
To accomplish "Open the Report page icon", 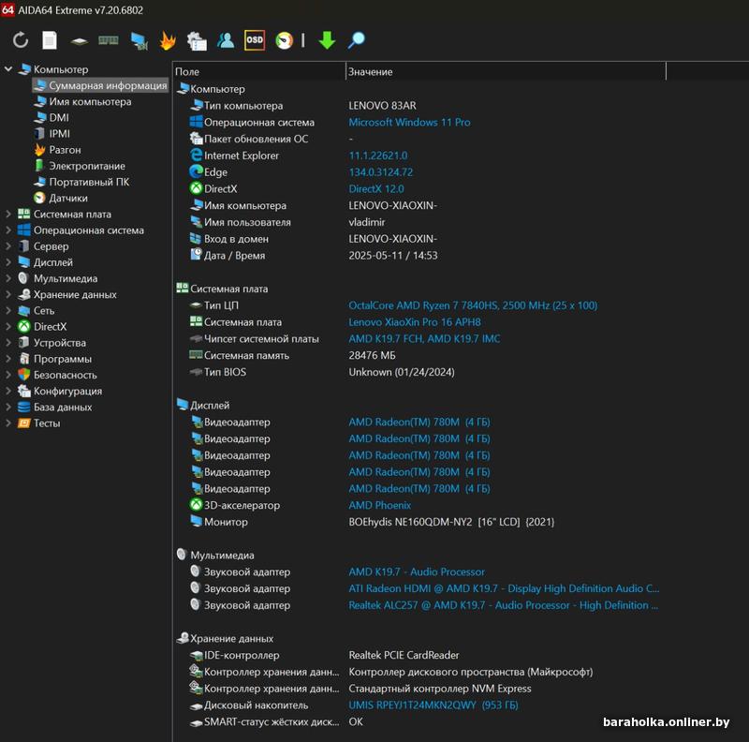I will [x=50, y=40].
